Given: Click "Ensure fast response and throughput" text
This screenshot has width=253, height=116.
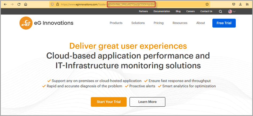Looking at the screenshot, I should 179,81.
